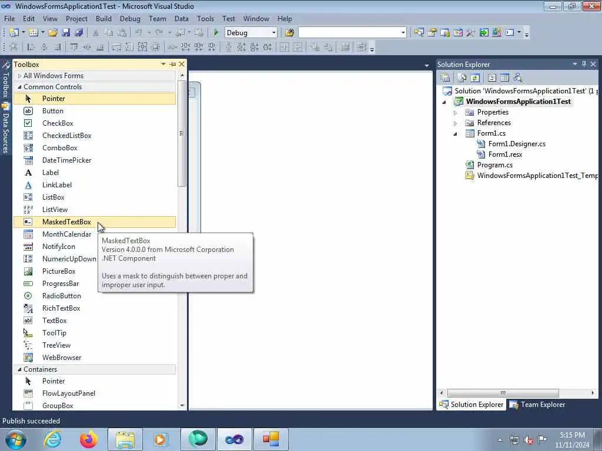Pick the ToolTip component
The height and width of the screenshot is (451, 602).
click(95, 333)
